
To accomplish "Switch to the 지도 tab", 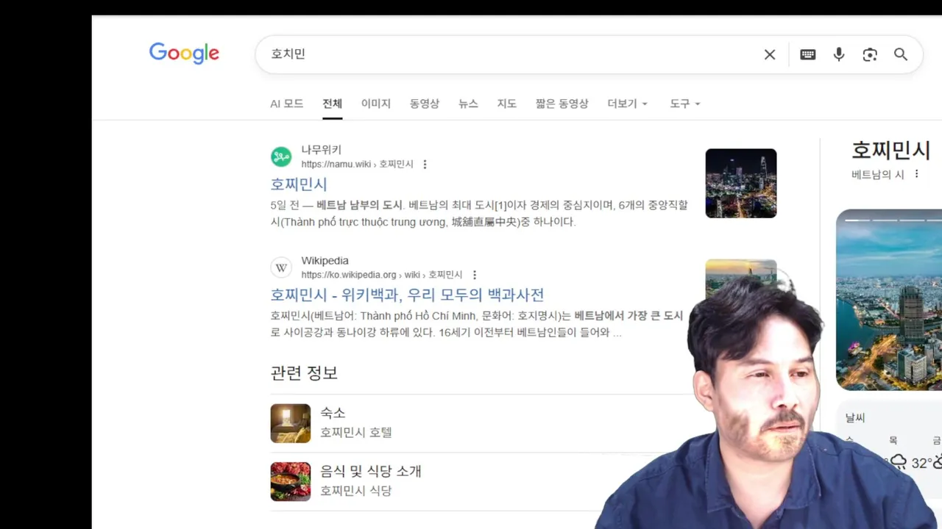I will click(x=507, y=104).
